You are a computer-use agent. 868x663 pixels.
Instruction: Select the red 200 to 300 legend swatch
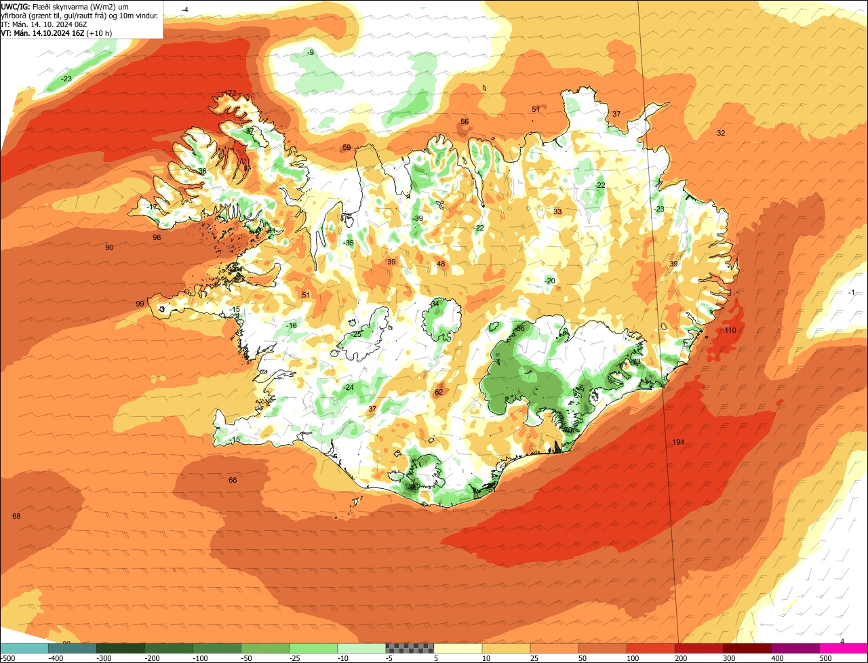699,648
